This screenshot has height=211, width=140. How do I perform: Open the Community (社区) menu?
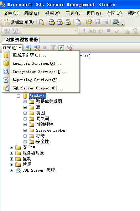click(114, 13)
